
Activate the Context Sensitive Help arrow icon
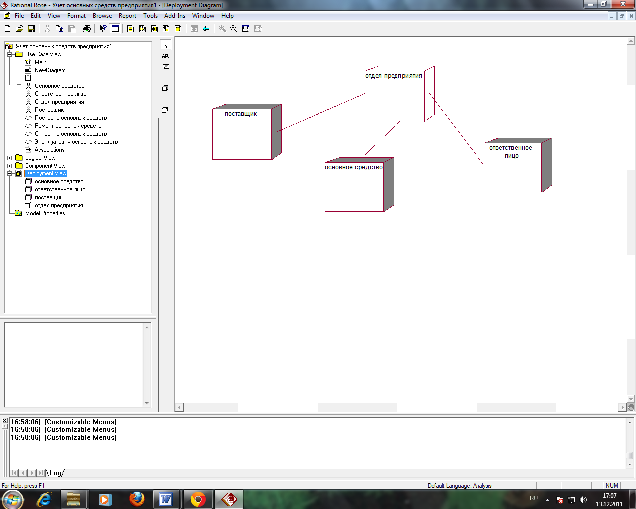point(103,29)
